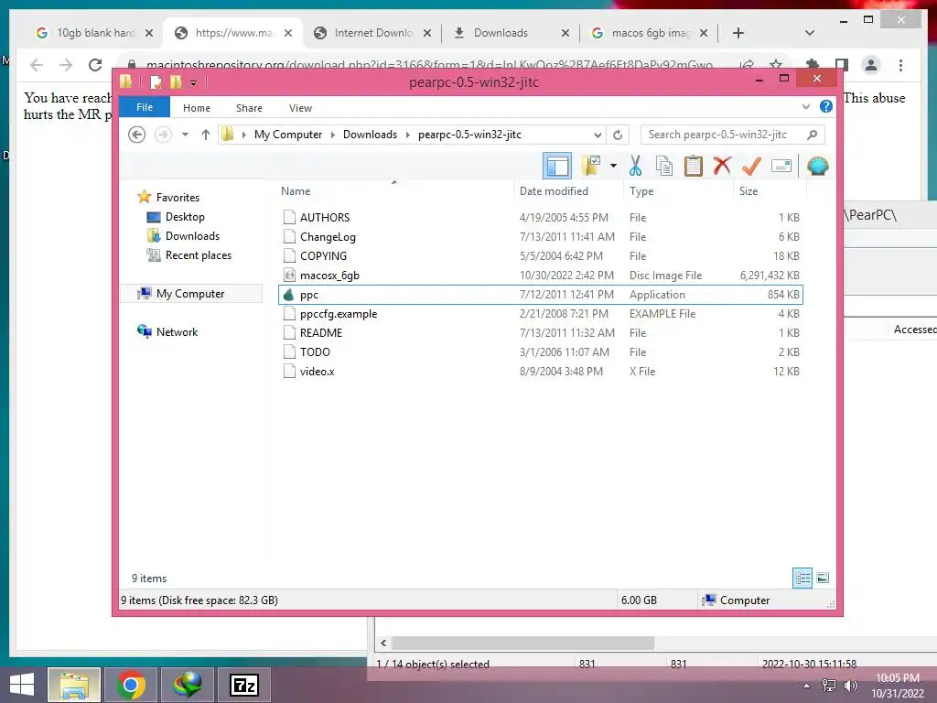This screenshot has height=703, width=937.
Task: Switch to Internet Download Chrome tab
Action: click(x=373, y=33)
